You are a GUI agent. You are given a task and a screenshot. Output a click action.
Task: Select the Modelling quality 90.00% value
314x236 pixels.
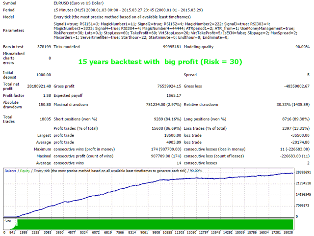(x=298, y=46)
